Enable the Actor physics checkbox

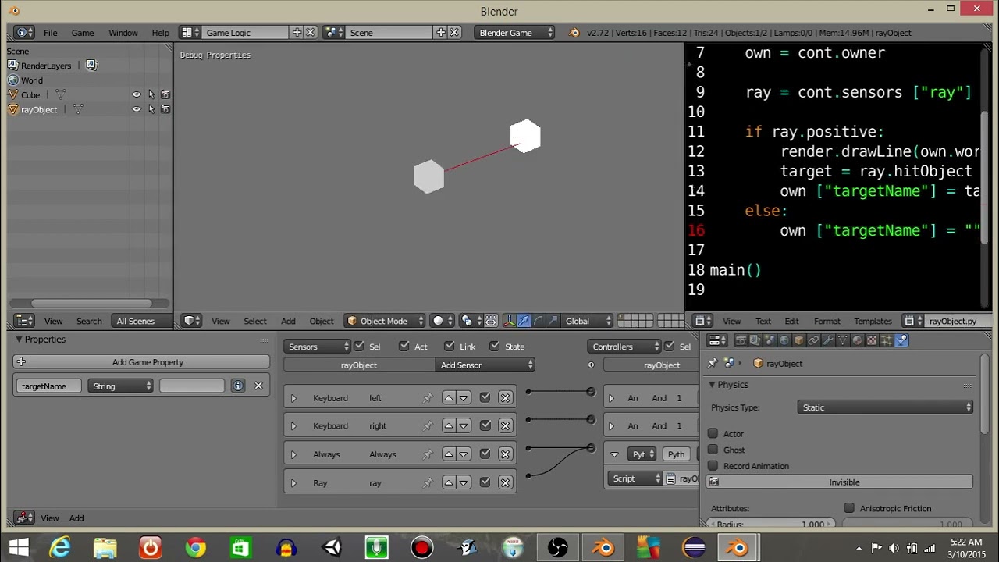(x=713, y=434)
